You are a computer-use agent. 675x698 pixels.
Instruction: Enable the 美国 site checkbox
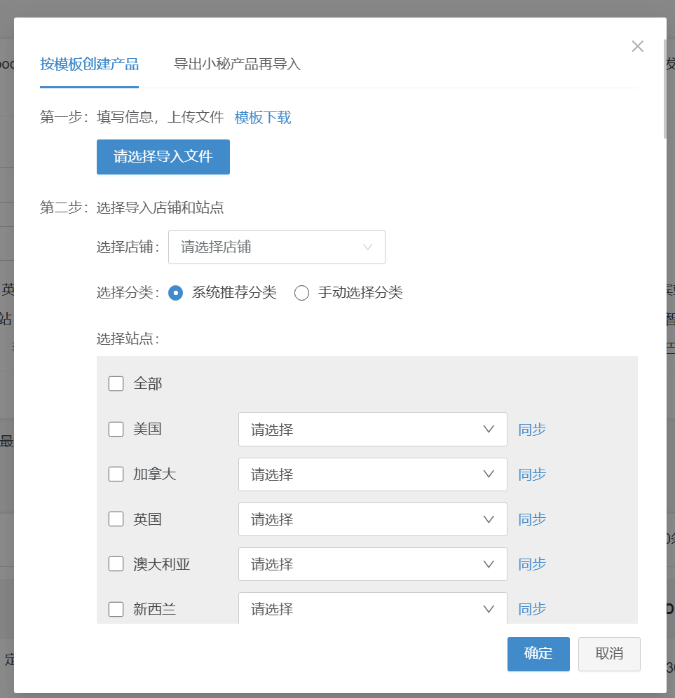pos(116,429)
